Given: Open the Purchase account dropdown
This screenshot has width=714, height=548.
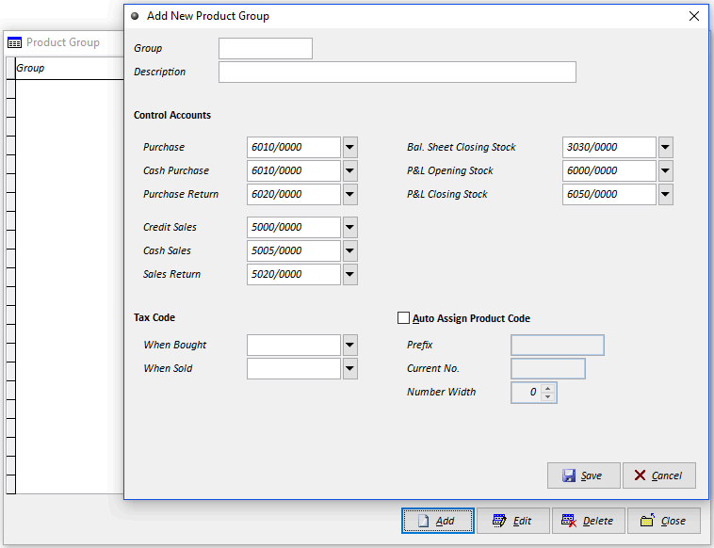Looking at the screenshot, I should point(350,147).
